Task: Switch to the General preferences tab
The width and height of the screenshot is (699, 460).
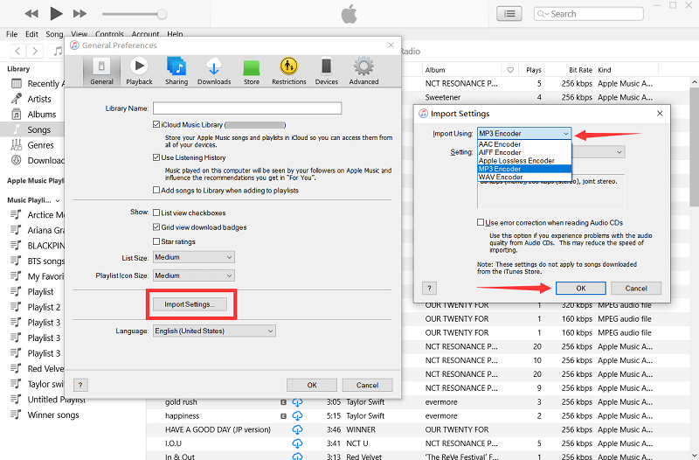Action: click(x=101, y=71)
